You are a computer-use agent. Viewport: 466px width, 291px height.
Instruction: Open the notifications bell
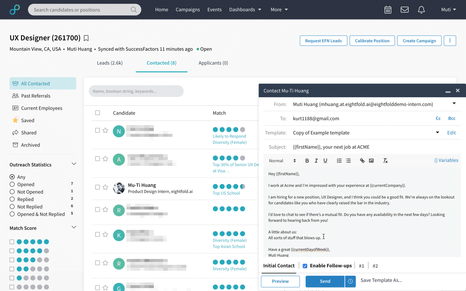pos(421,10)
